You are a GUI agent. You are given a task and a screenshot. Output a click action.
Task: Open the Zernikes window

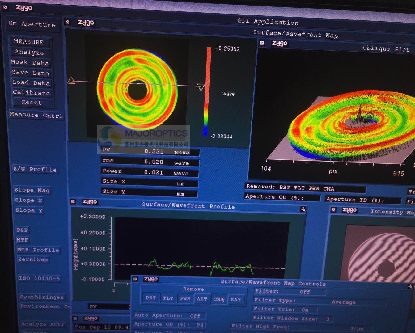click(33, 259)
